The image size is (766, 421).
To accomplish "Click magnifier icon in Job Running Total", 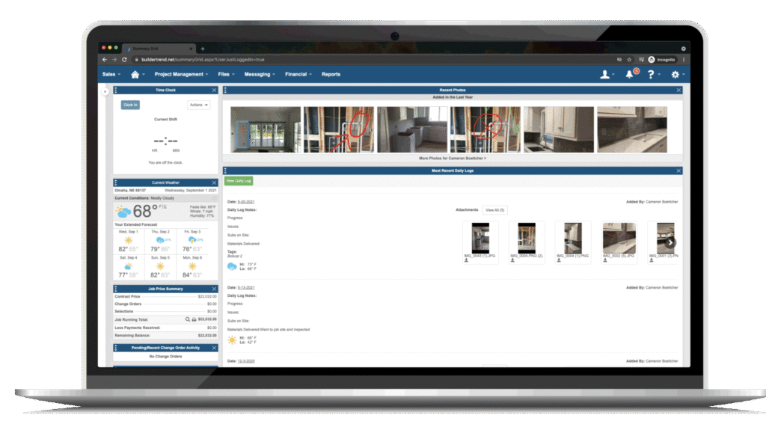I will 187,319.
